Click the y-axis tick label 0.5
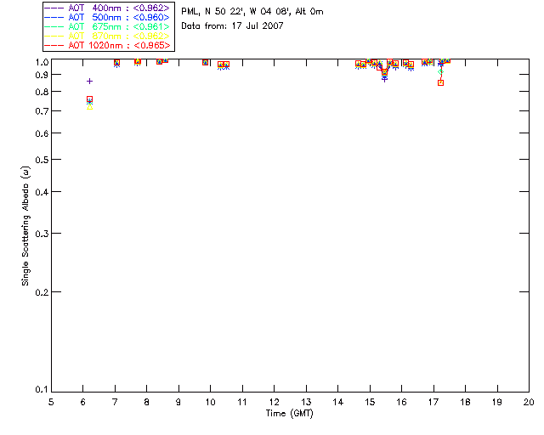 tap(42, 160)
